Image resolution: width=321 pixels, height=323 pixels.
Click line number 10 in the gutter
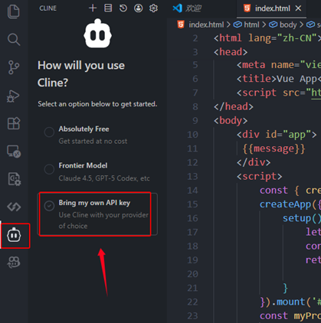192,135
